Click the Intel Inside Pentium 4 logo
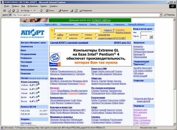 [x=55, y=59]
